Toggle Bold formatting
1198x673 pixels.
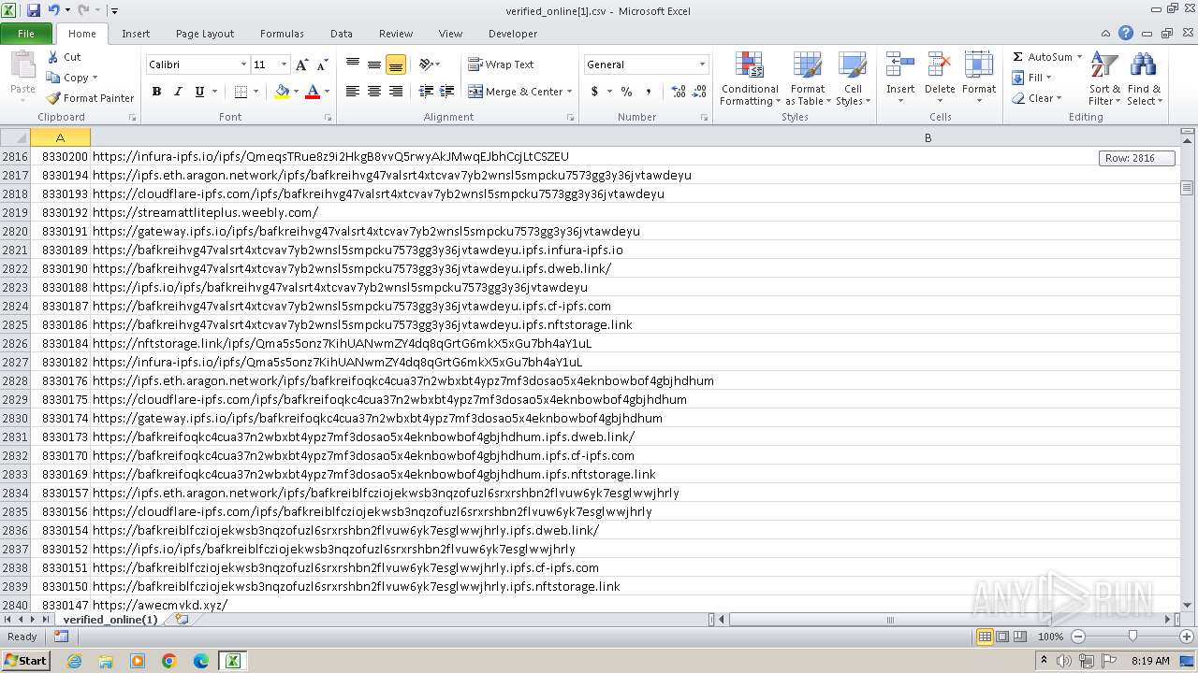click(156, 92)
